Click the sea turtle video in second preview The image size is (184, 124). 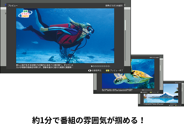[x=128, y=81]
